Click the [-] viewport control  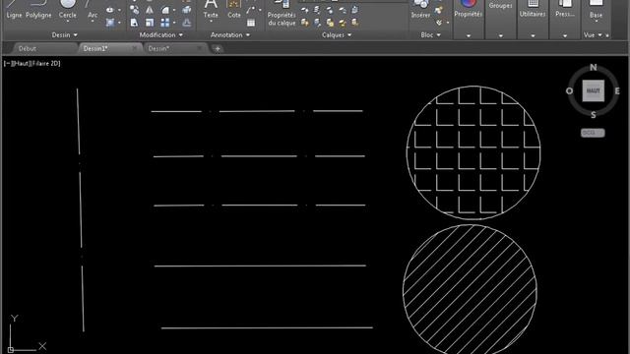point(8,63)
